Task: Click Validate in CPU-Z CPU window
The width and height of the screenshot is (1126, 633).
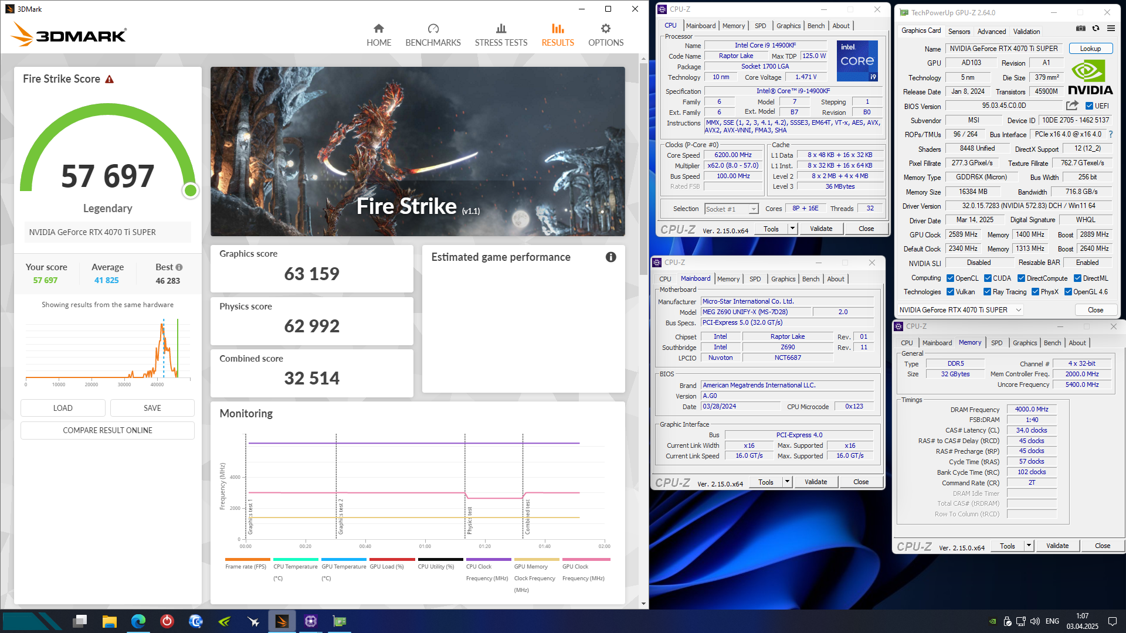Action: point(821,229)
